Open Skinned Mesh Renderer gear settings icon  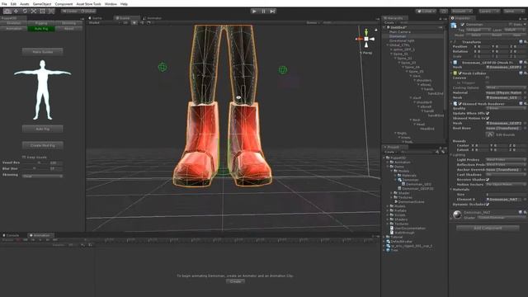coord(525,104)
